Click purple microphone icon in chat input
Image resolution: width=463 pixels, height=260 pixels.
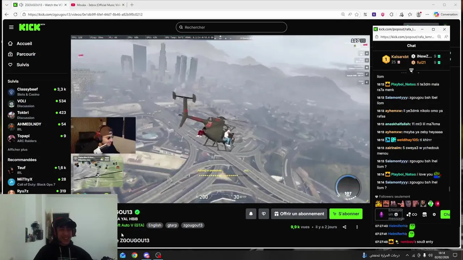click(381, 214)
